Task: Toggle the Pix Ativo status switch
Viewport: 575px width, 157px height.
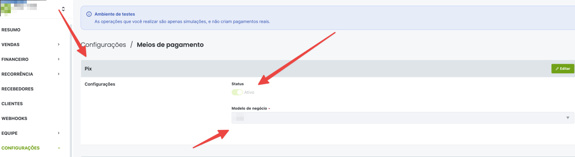Action: (x=237, y=92)
